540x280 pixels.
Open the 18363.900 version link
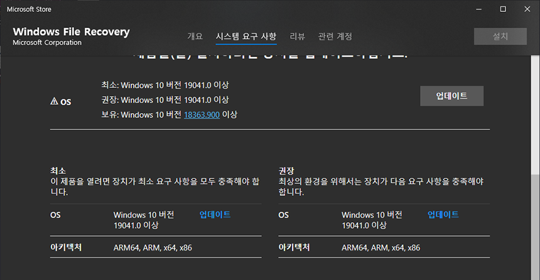202,115
